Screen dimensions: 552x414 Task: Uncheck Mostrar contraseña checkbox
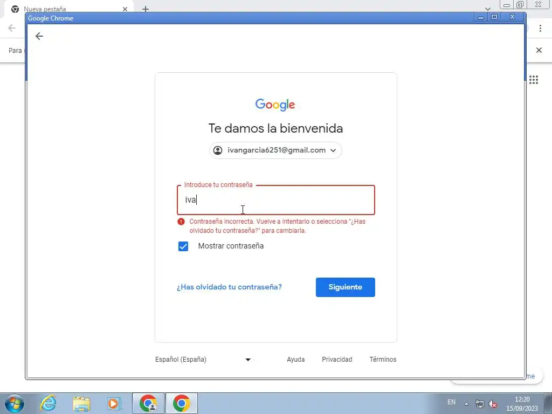[183, 246]
